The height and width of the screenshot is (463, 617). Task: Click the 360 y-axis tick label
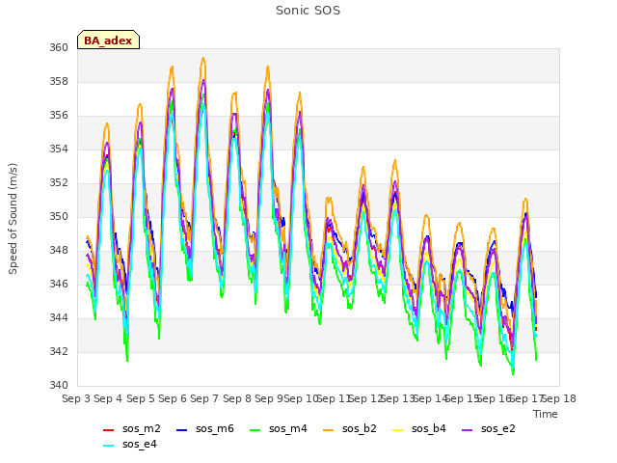59,47
